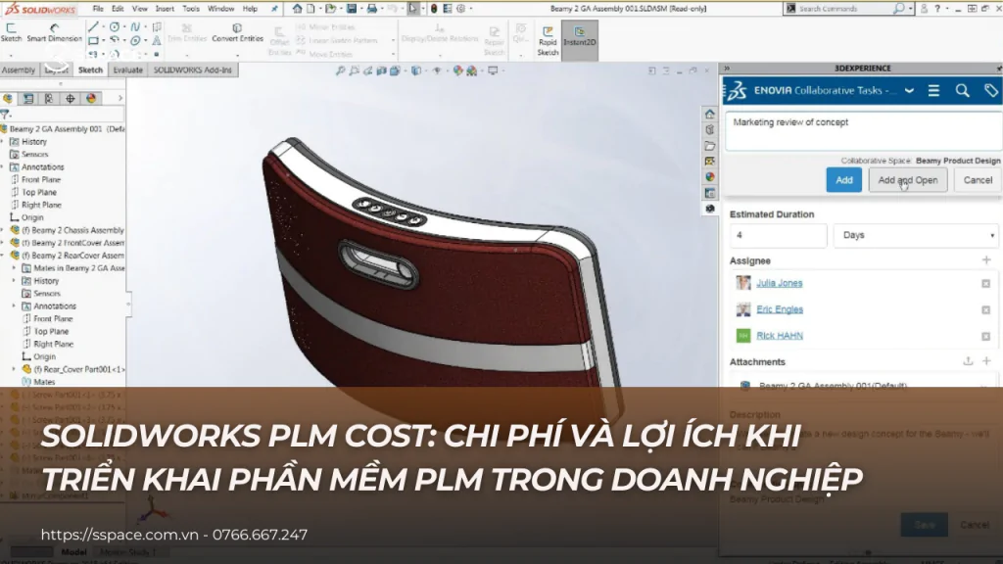Screen dimensions: 1003x564
Task: Click the Home icon in the top toolbar
Action: 298,8
